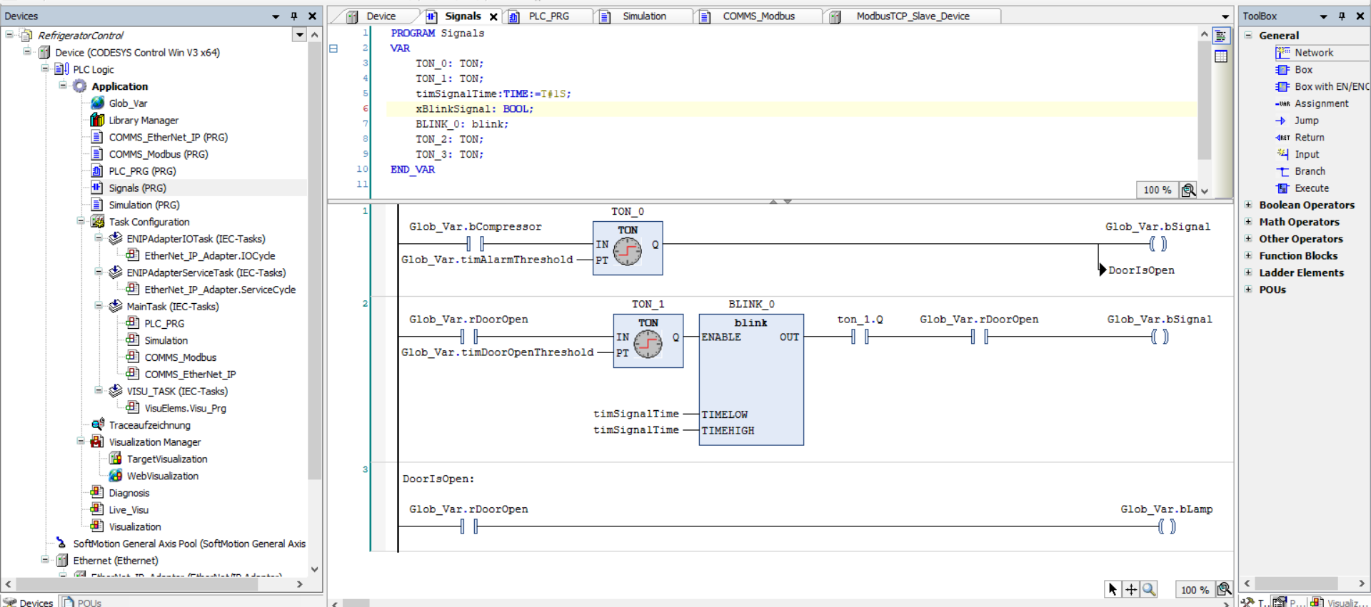
Task: Expand the Function Blocks category
Action: [x=1248, y=256]
